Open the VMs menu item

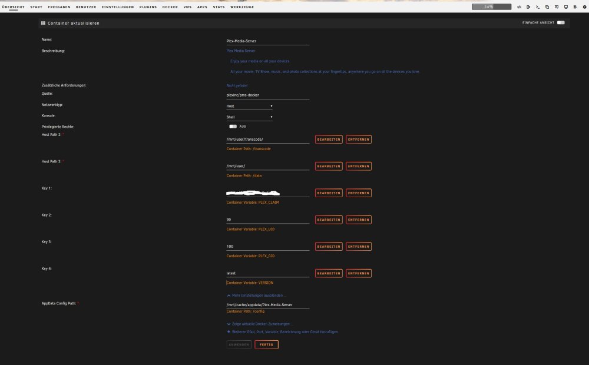187,7
